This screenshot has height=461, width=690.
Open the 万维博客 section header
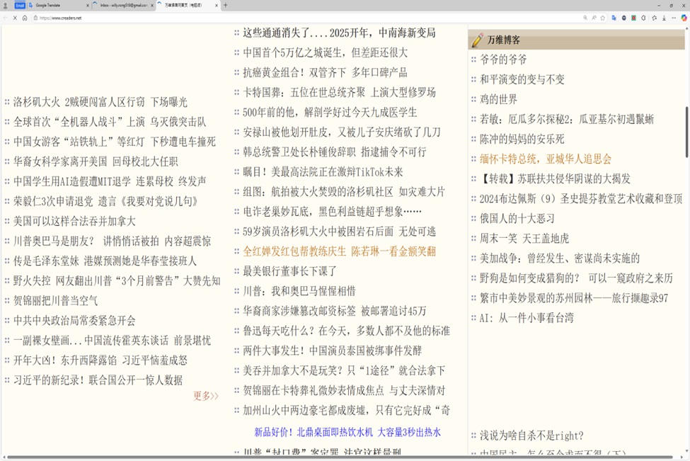(503, 40)
